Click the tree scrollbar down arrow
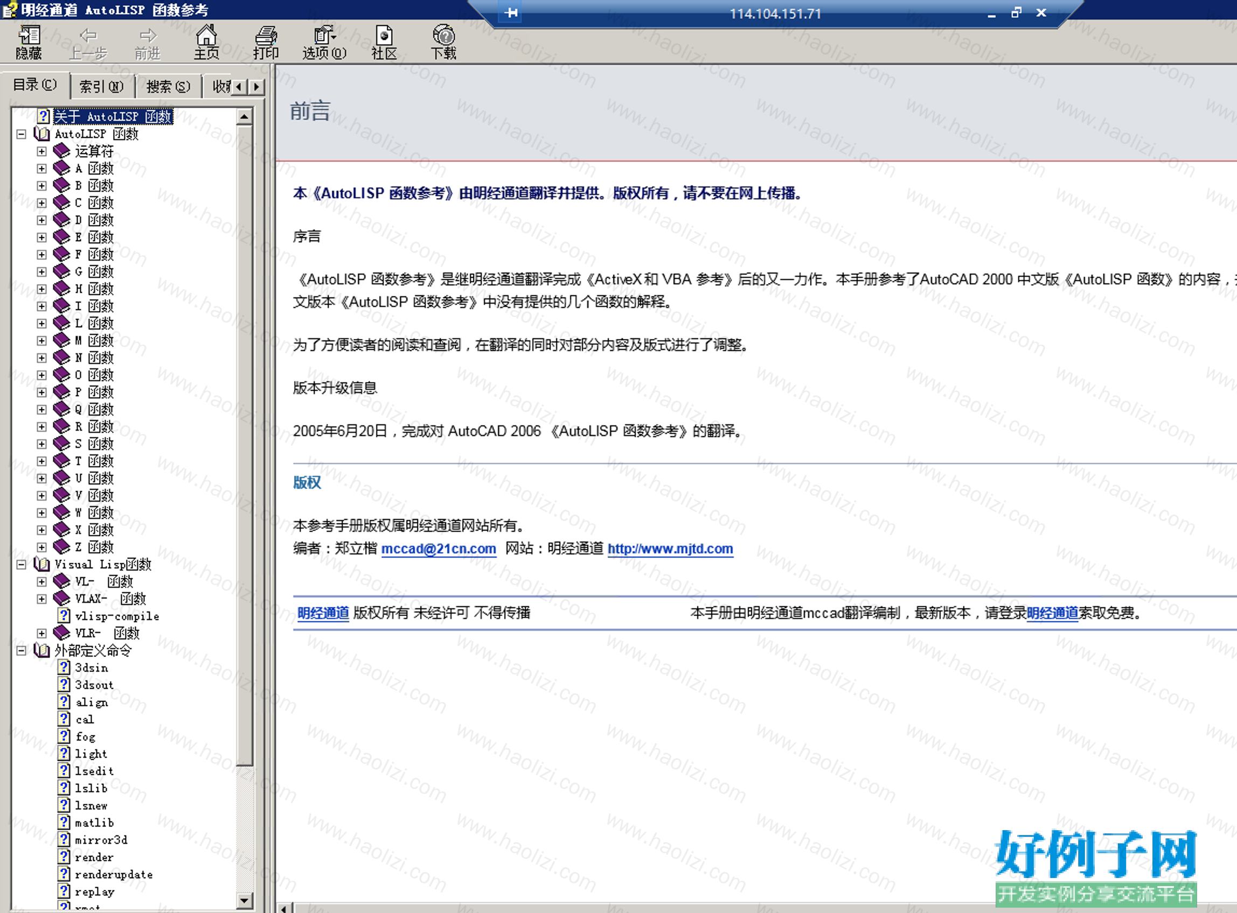The width and height of the screenshot is (1237, 913). pyautogui.click(x=245, y=900)
